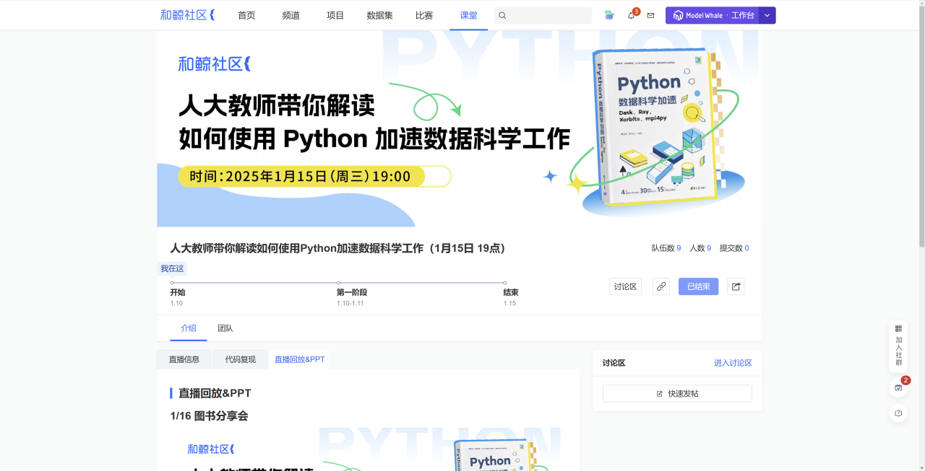This screenshot has width=925, height=471.
Task: Click the Model Whale 工作台 button
Action: click(x=712, y=15)
